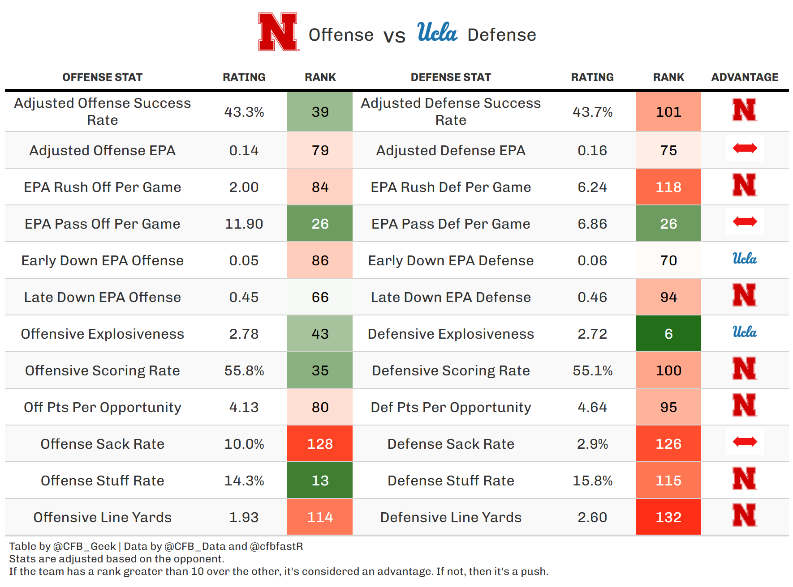Click the Nebraska logo in Stuff Rate row
Image resolution: width=793 pixels, height=587 pixels.
(x=745, y=479)
